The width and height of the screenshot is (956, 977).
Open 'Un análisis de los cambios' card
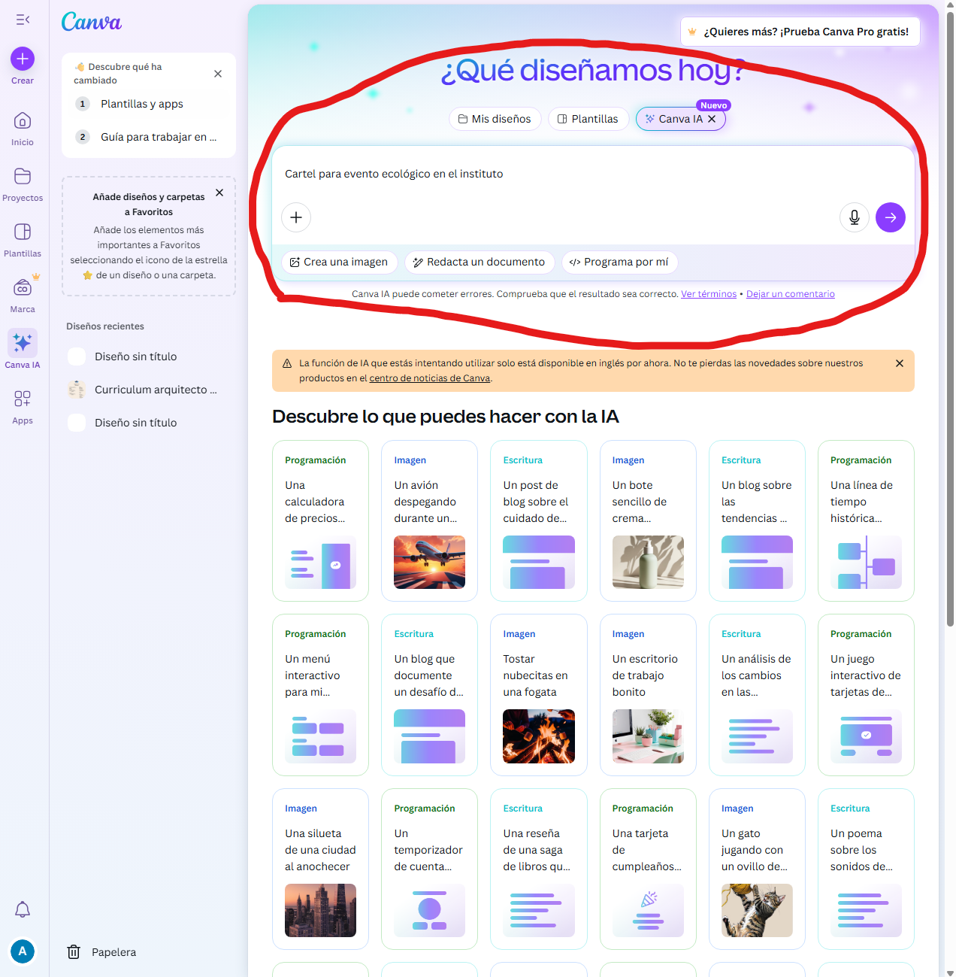click(x=757, y=695)
